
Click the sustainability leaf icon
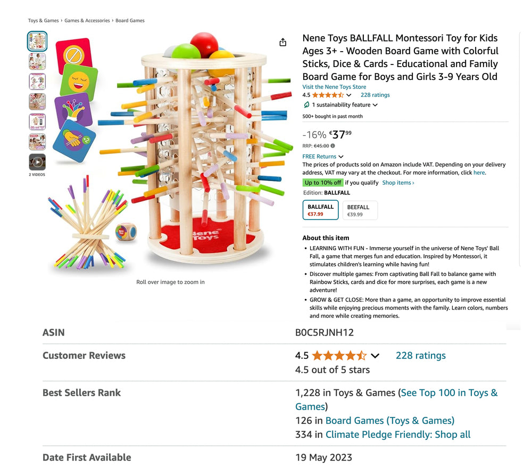[x=306, y=104]
